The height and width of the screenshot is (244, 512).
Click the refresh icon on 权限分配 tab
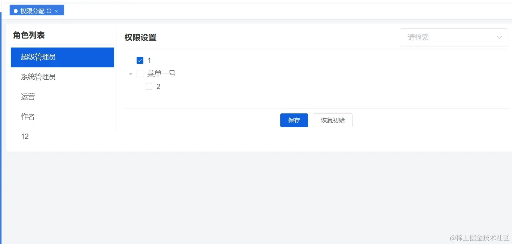tap(49, 11)
